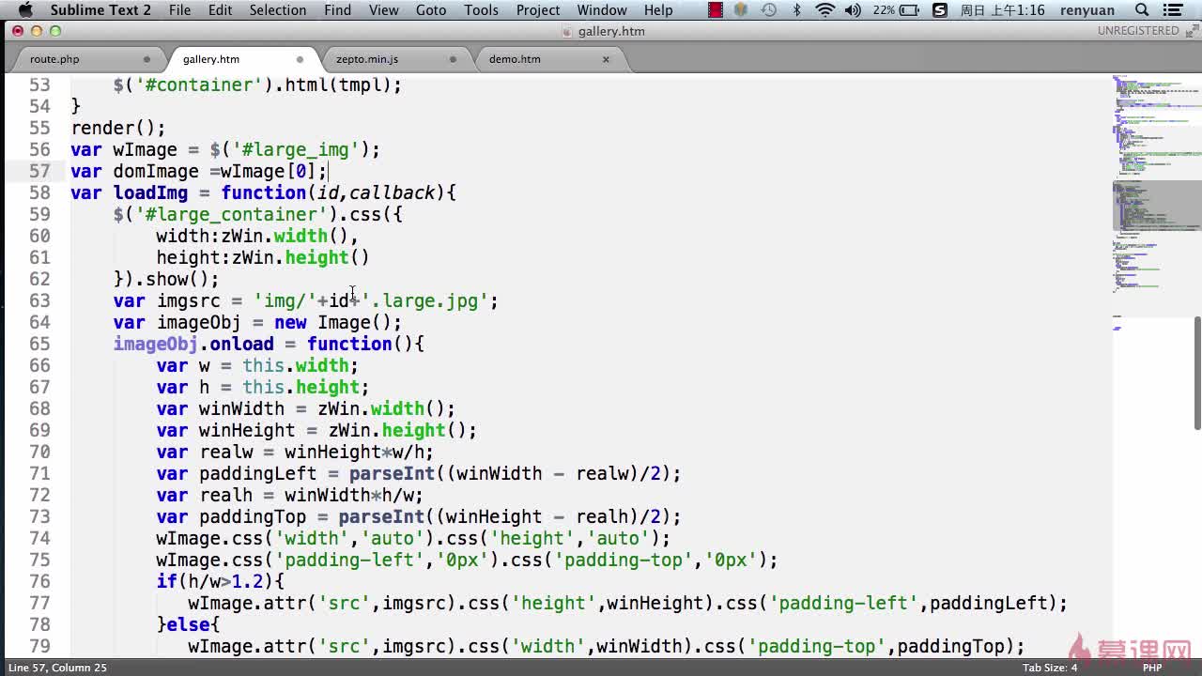Click the unsaved dot on route.php tab
This screenshot has height=676, width=1202.
(x=146, y=59)
